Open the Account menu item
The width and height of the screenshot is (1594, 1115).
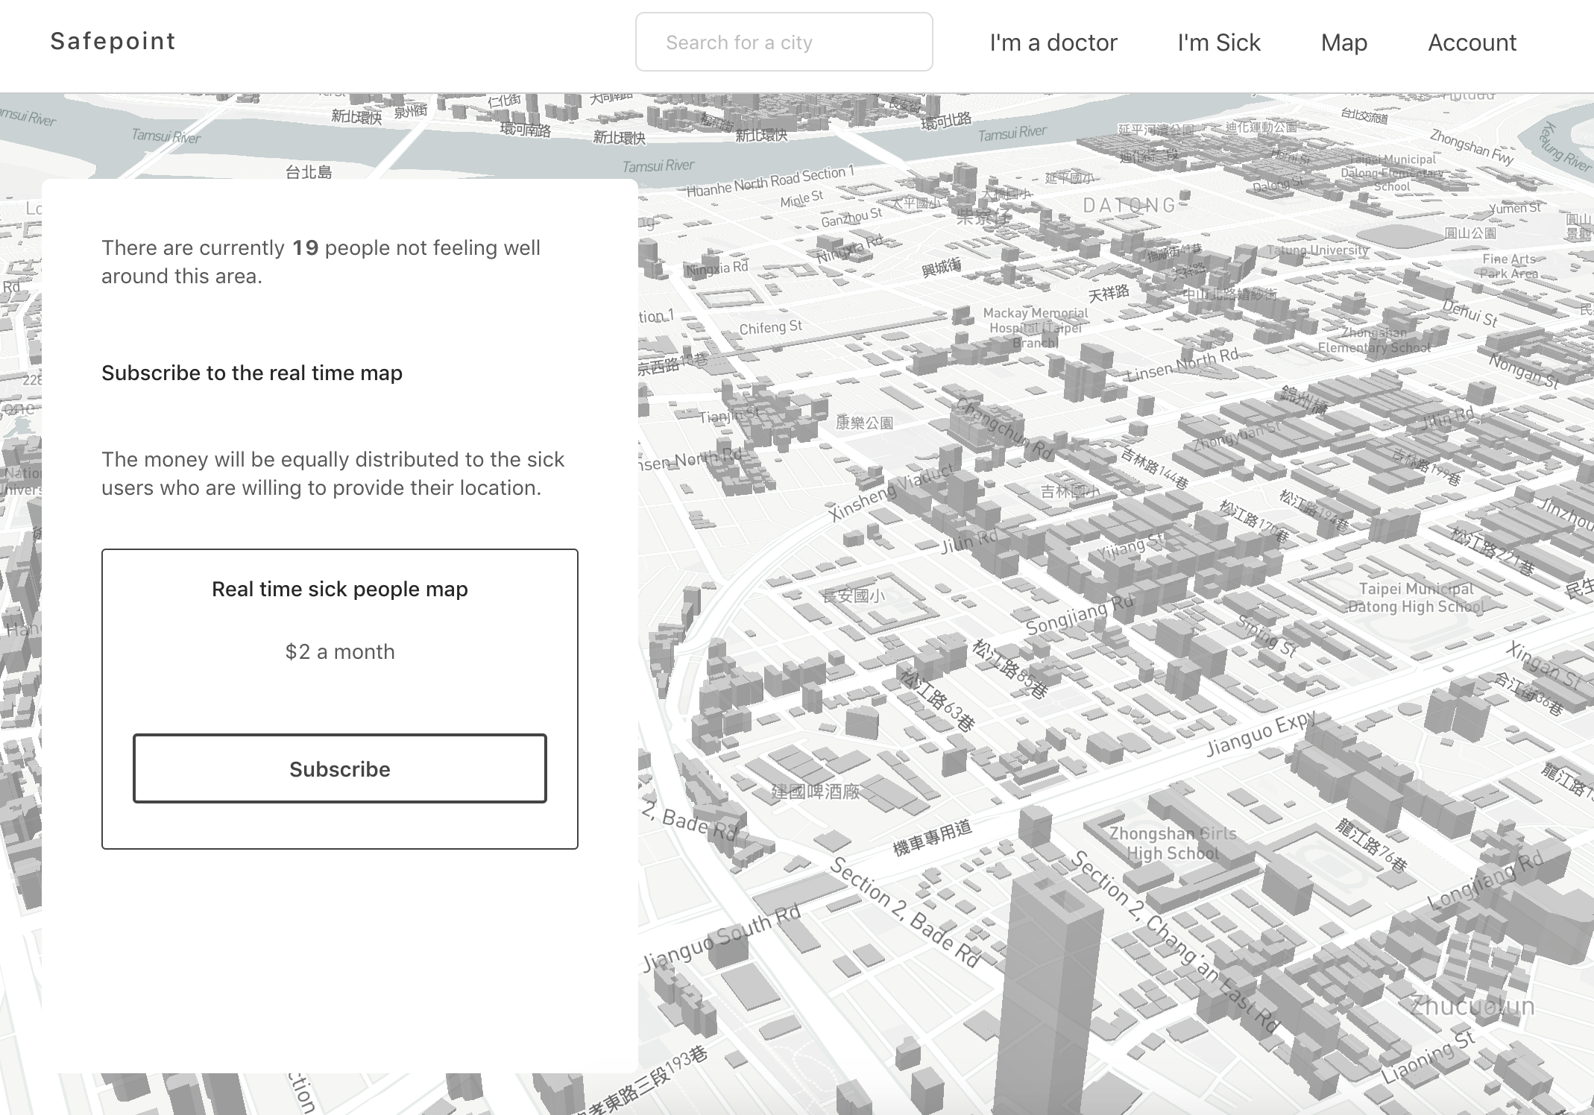(1472, 42)
